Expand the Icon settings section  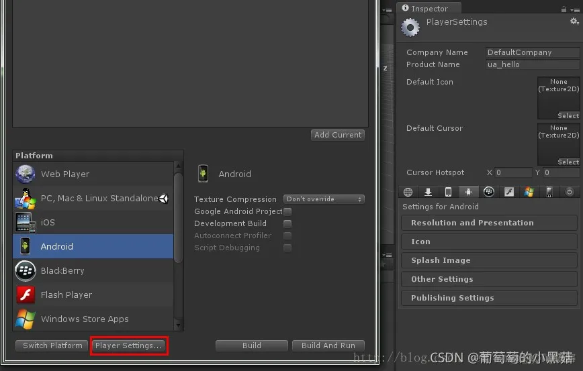(x=489, y=242)
